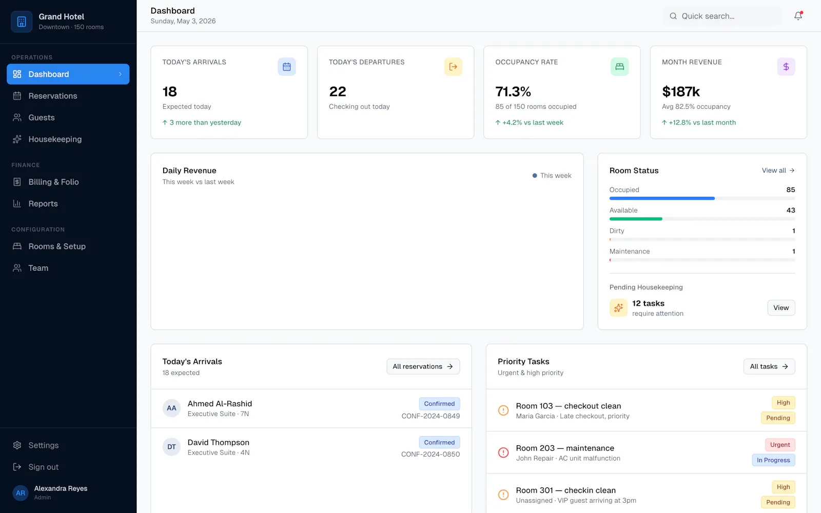Click alert icon for Room 203 maintenance

(x=503, y=452)
